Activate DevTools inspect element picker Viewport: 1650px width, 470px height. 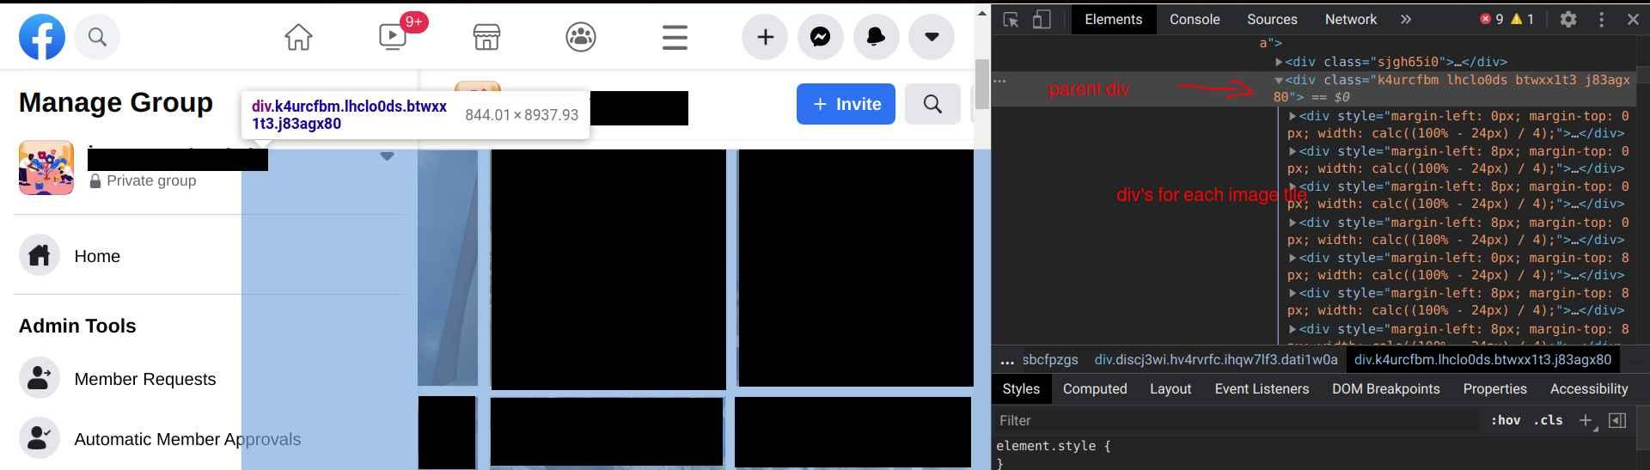coord(1011,19)
